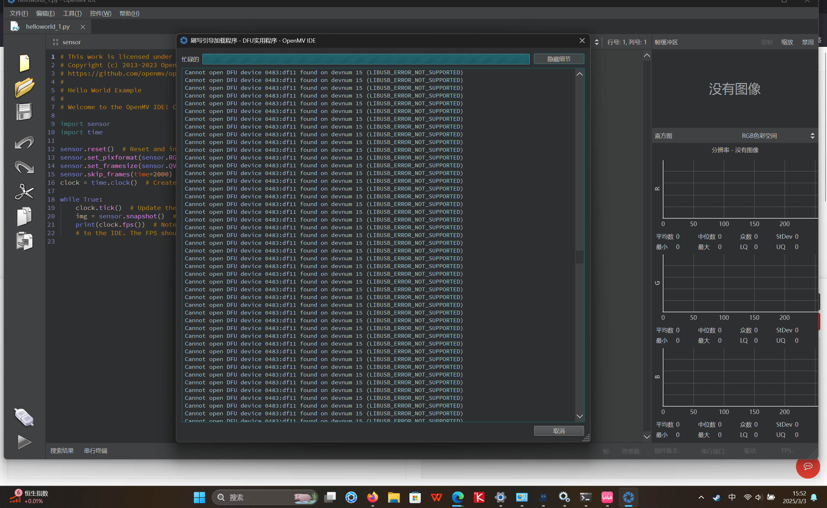Click the down arrow of the DFU log scrollbar

(579, 416)
